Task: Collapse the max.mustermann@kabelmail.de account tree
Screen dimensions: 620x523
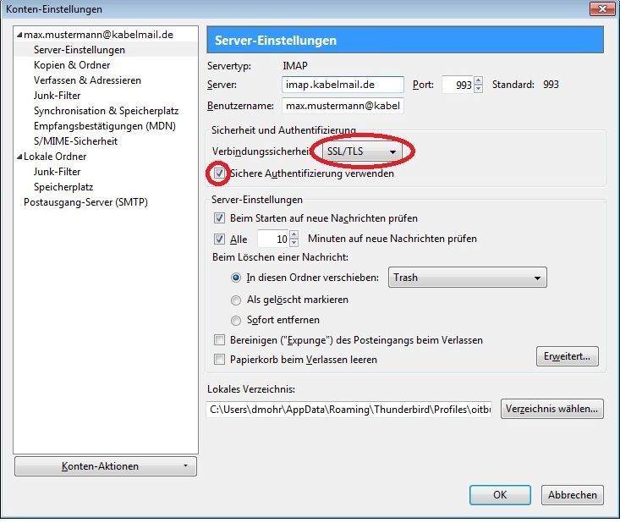Action: coord(19,36)
